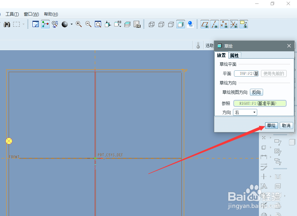Toggle the Spin Center display
Image resolution: width=297 pixels, height=216 pixels.
tap(45, 24)
